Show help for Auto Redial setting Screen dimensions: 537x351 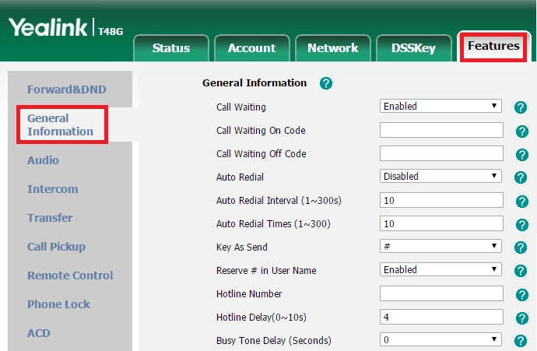[x=521, y=177]
